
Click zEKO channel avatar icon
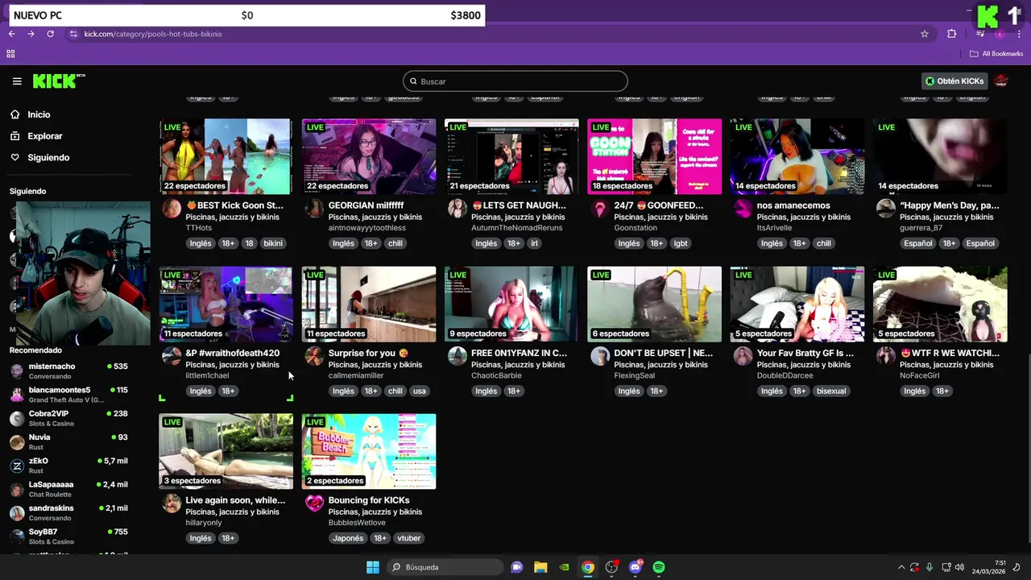17,466
